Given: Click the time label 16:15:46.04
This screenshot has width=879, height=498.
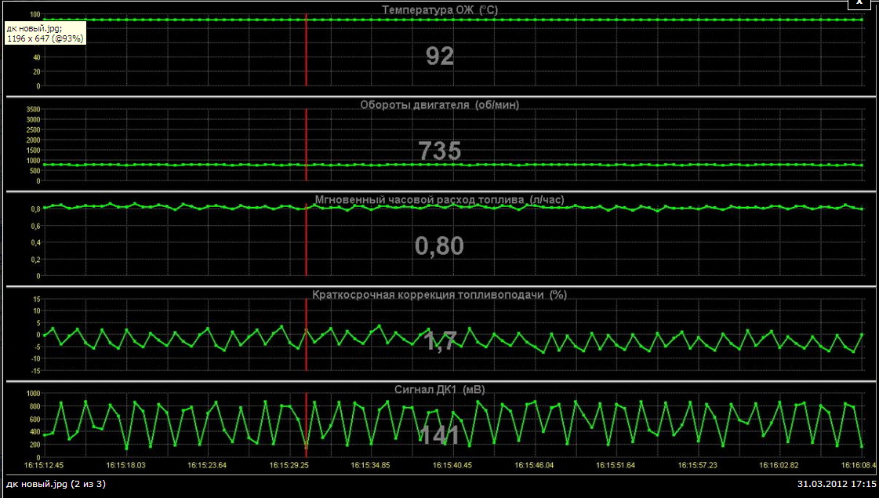Looking at the screenshot, I should (x=534, y=465).
